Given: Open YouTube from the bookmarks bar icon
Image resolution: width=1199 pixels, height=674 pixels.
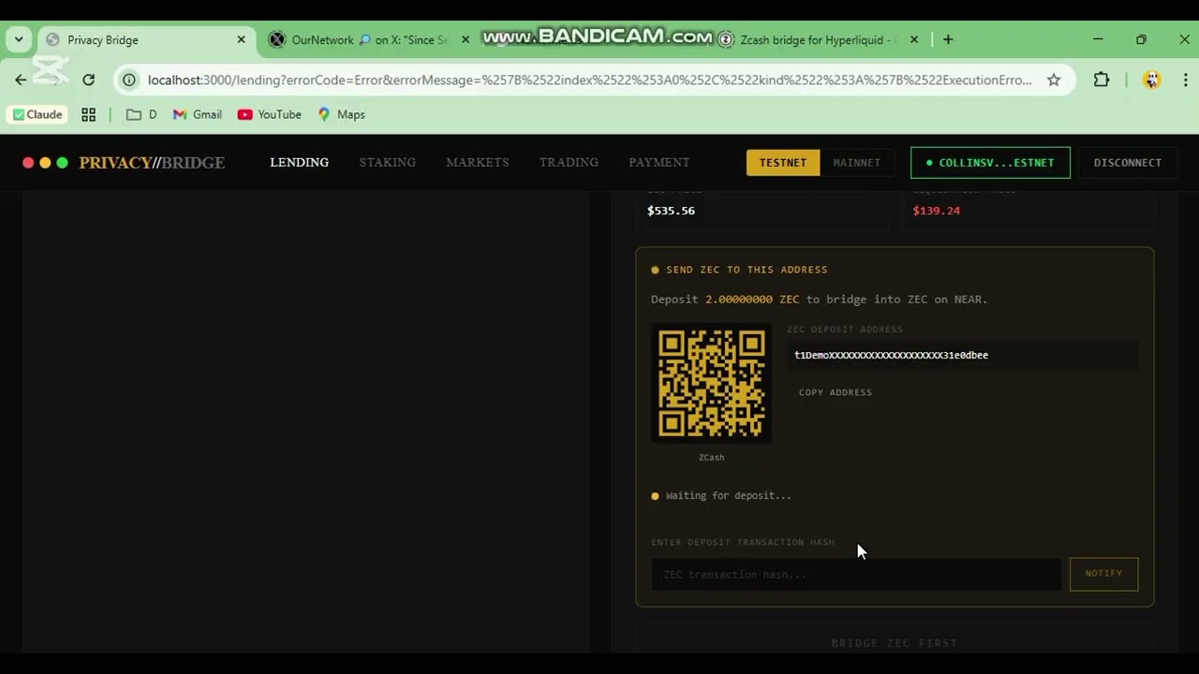Looking at the screenshot, I should click(x=269, y=114).
